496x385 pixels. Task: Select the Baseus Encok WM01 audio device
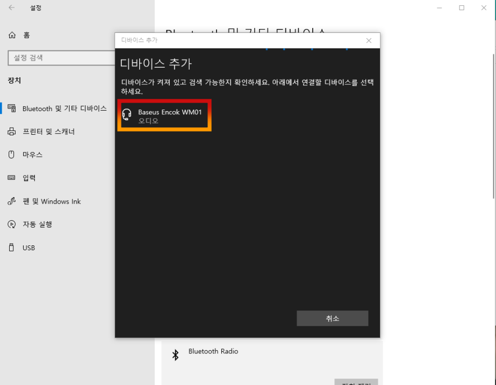pyautogui.click(x=164, y=115)
